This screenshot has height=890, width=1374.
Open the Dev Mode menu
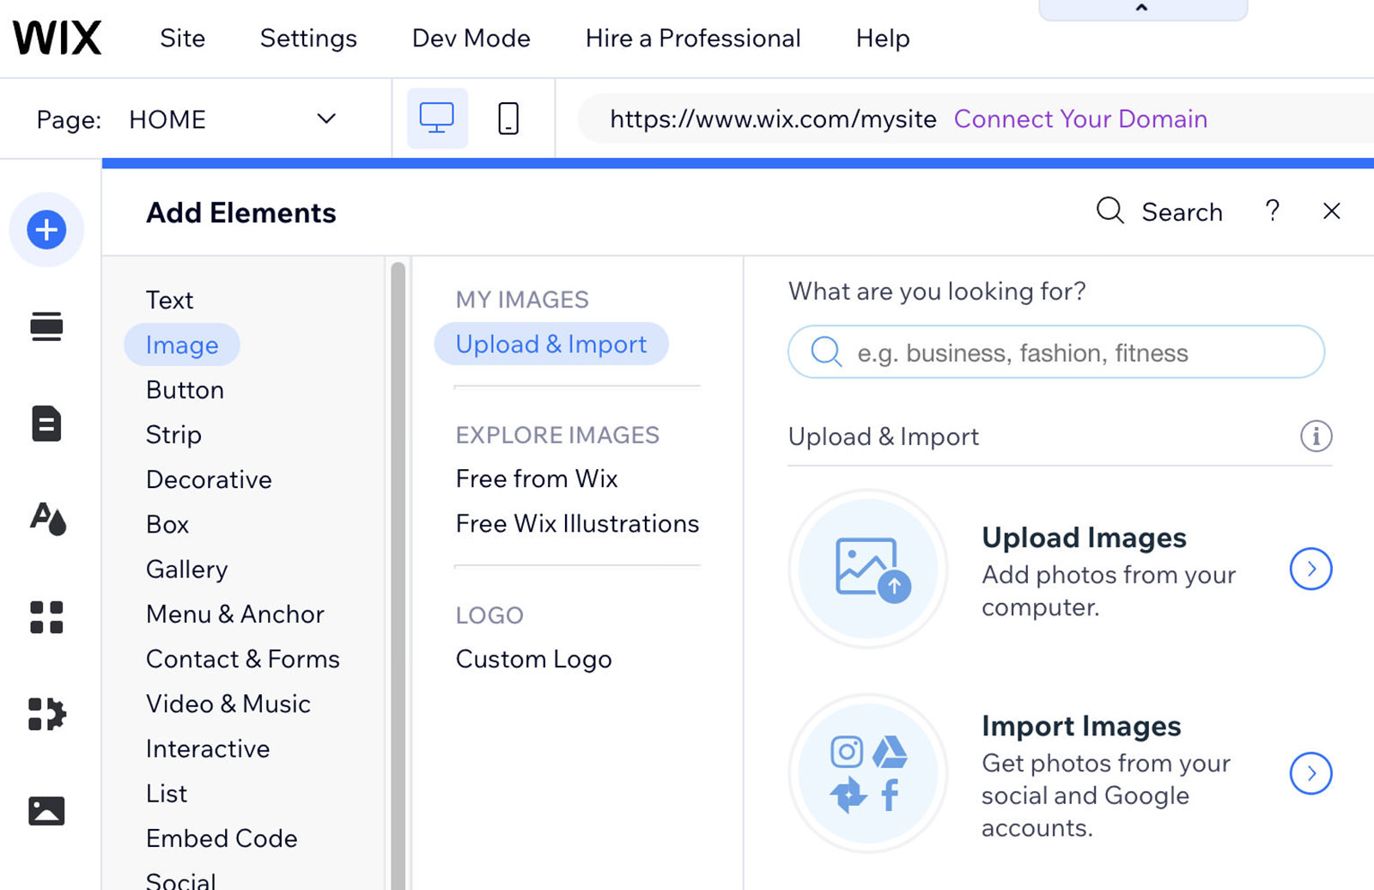pyautogui.click(x=471, y=38)
